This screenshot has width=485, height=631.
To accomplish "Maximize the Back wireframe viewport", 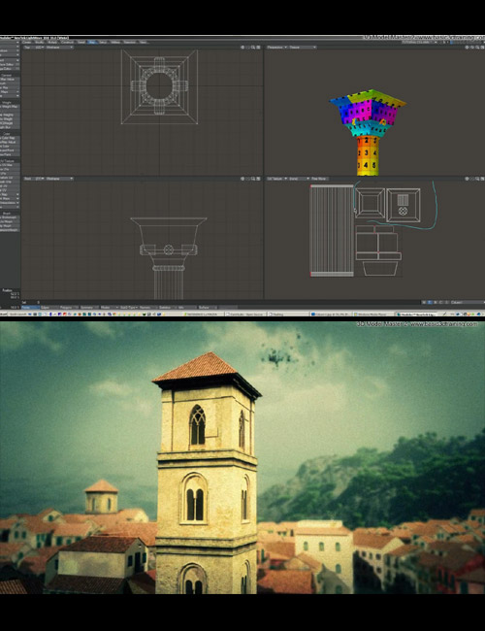I will 258,179.
